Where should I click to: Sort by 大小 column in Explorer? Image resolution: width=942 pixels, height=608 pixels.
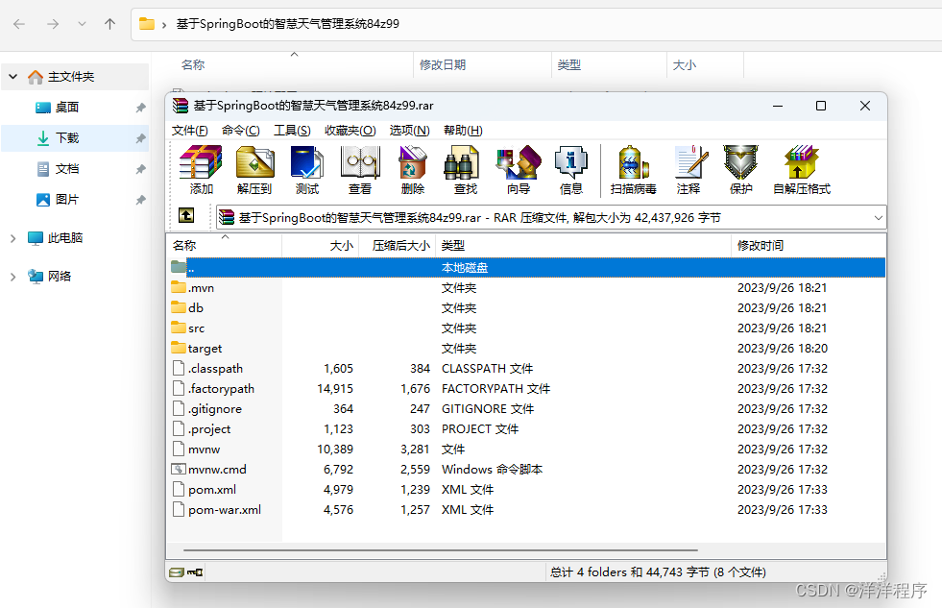coord(705,65)
